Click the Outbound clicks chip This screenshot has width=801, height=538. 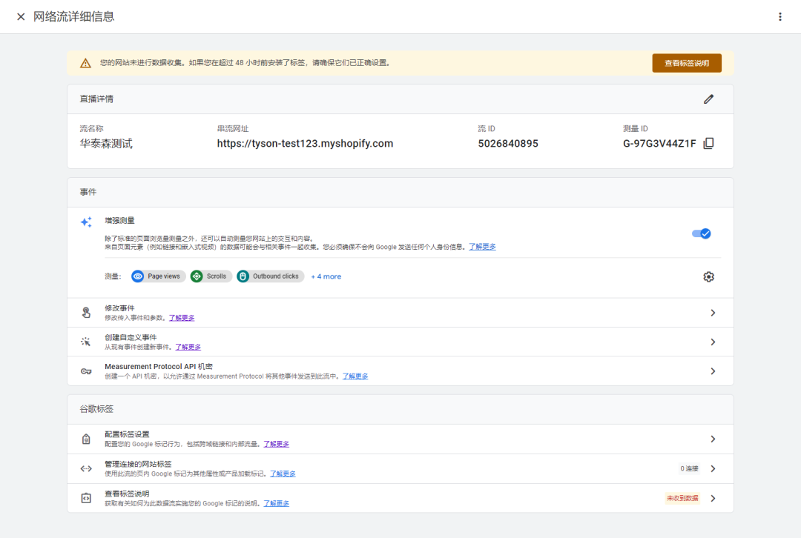click(270, 276)
